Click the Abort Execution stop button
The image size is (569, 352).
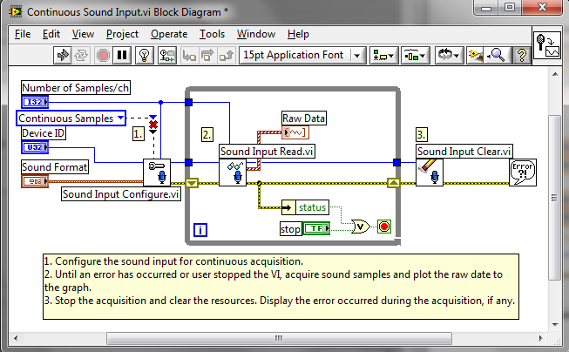(x=103, y=56)
